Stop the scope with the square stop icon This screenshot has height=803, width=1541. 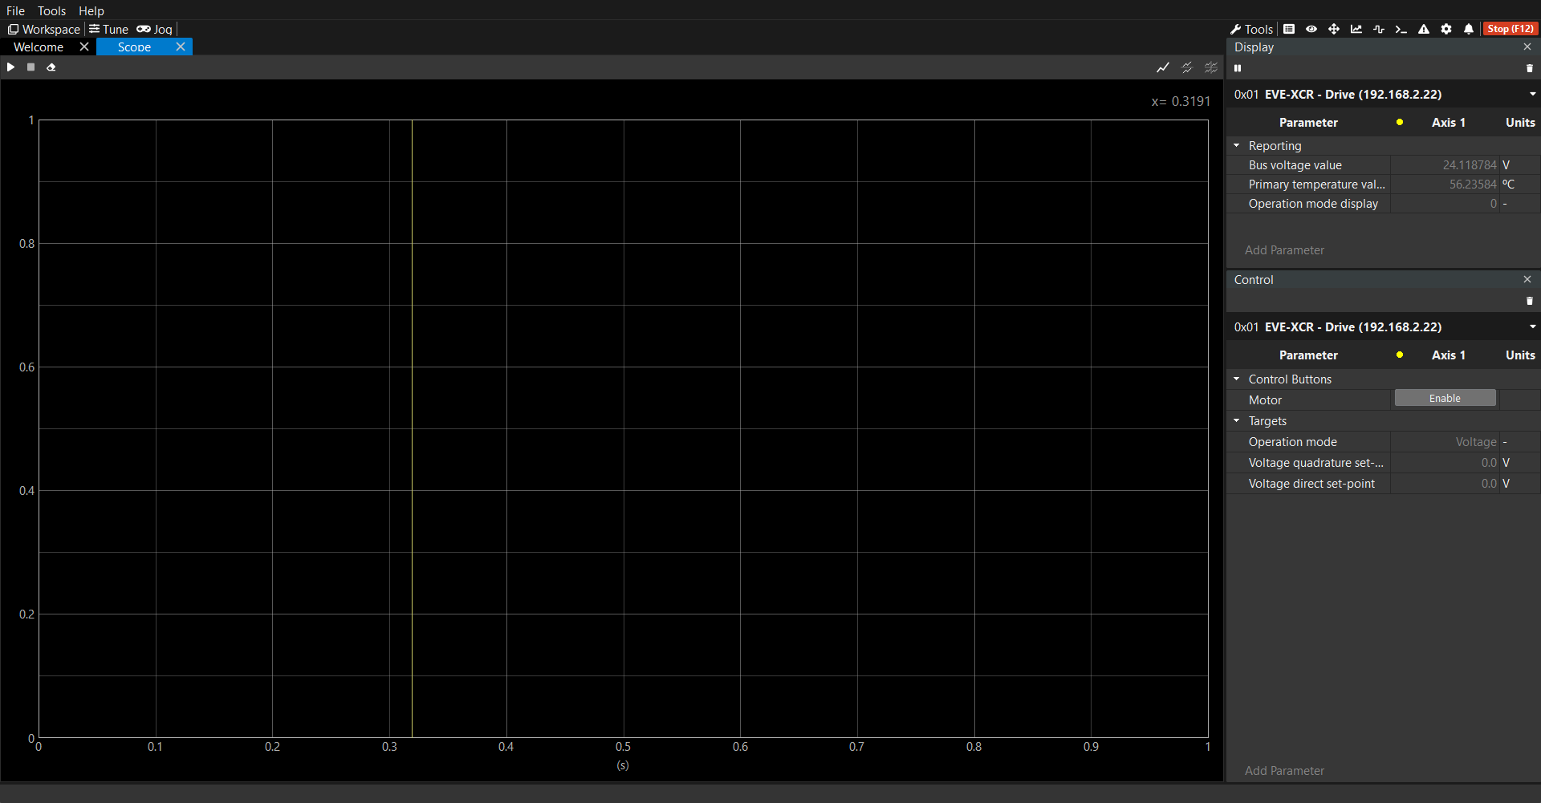(x=30, y=67)
